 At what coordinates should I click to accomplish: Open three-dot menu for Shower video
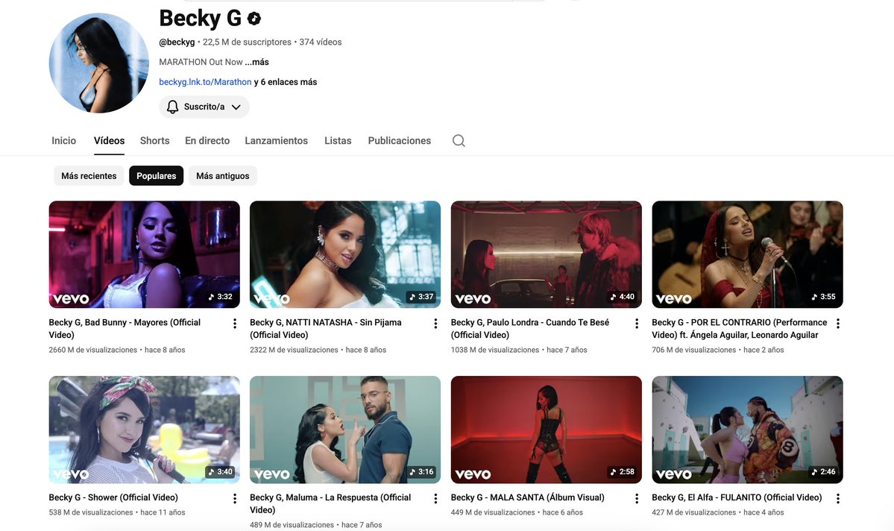click(234, 498)
